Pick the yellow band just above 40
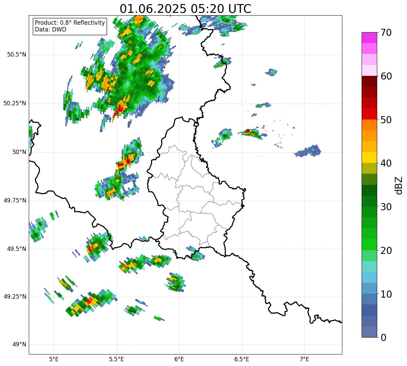This screenshot has width=407, height=366. 369,158
